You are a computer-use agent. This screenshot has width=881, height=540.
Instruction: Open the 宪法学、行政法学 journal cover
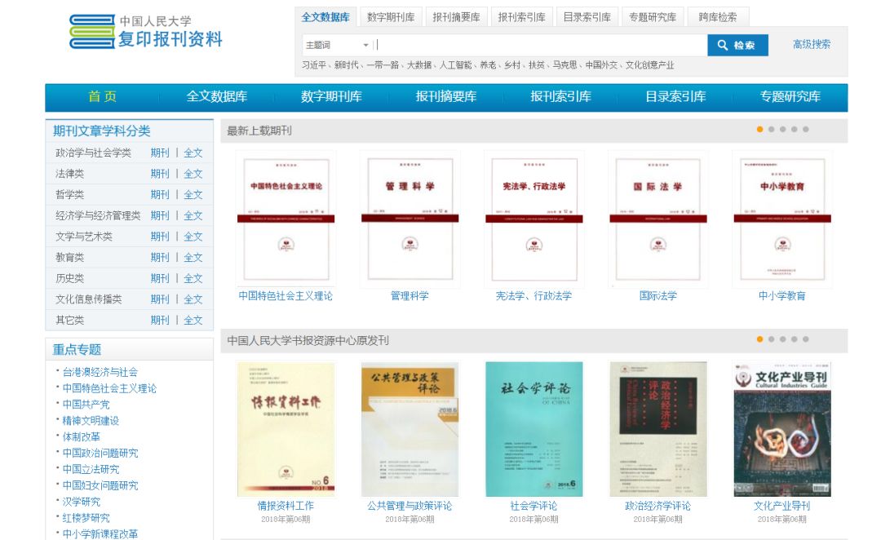(x=534, y=219)
